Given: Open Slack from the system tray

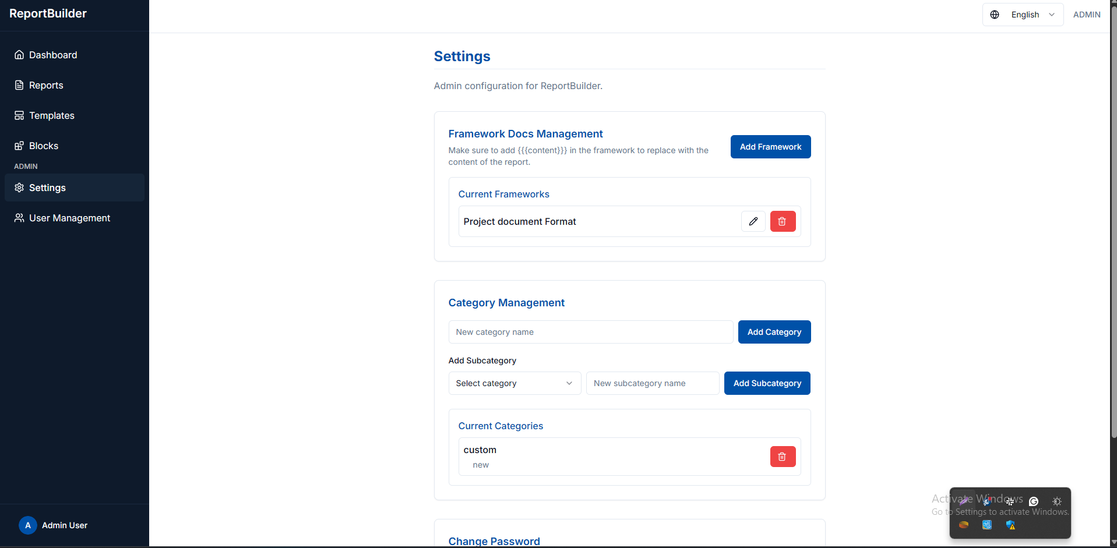Looking at the screenshot, I should [x=1010, y=501].
